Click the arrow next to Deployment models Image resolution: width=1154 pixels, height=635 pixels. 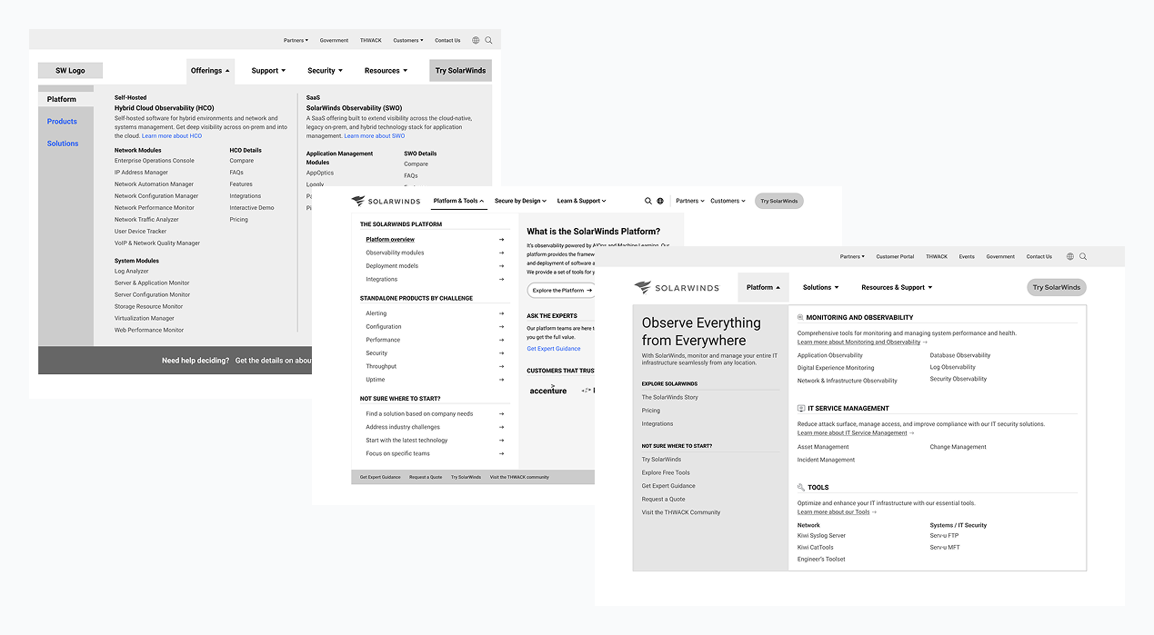501,266
